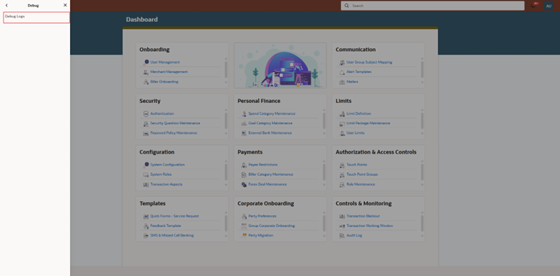
Task: Click the SMS & Missed Call Banking icon
Action: 146,235
